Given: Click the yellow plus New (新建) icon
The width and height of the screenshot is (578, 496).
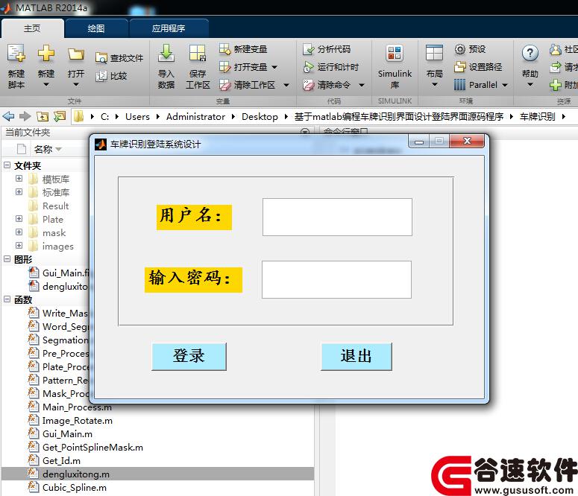Looking at the screenshot, I should 46,54.
